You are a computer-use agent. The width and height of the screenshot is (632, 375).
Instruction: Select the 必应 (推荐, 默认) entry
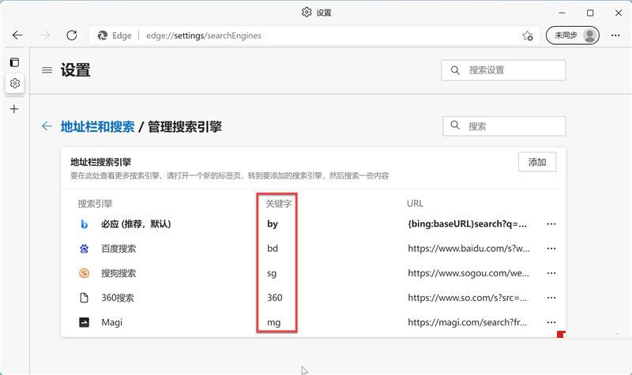136,224
